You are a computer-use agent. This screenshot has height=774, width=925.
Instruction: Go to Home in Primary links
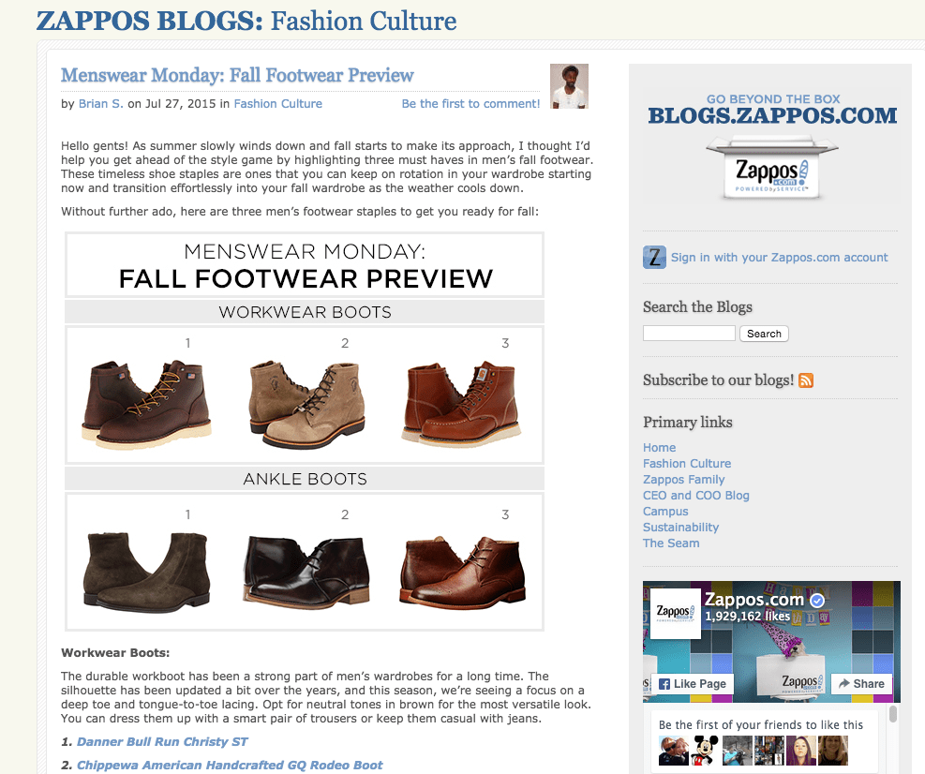click(659, 448)
